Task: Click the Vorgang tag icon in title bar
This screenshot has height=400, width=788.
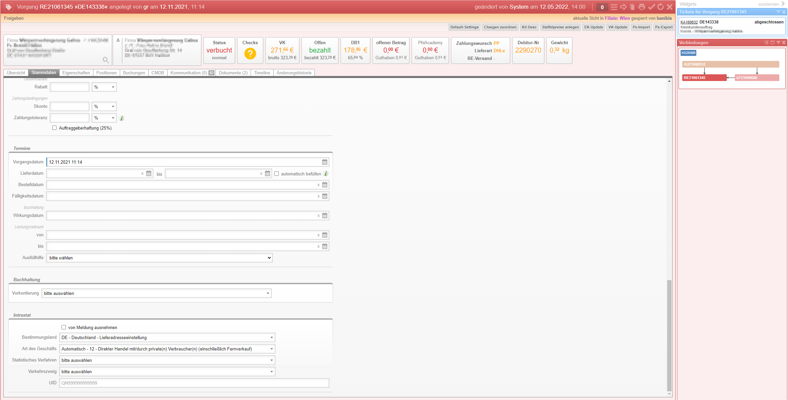Action: tap(8, 7)
